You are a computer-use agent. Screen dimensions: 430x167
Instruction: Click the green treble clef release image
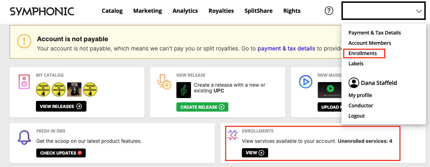pos(184,90)
